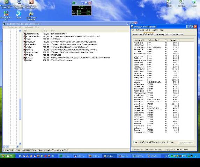Click Név column header in registry editor
This screenshot has width=200, height=167.
click(32, 31)
